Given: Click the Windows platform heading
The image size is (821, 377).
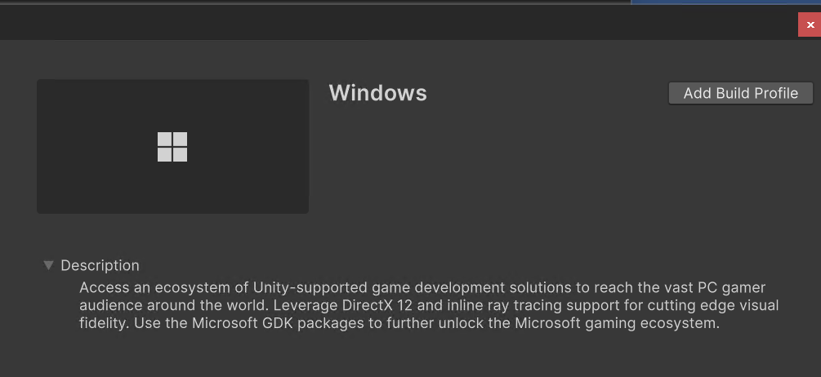Looking at the screenshot, I should click(377, 93).
